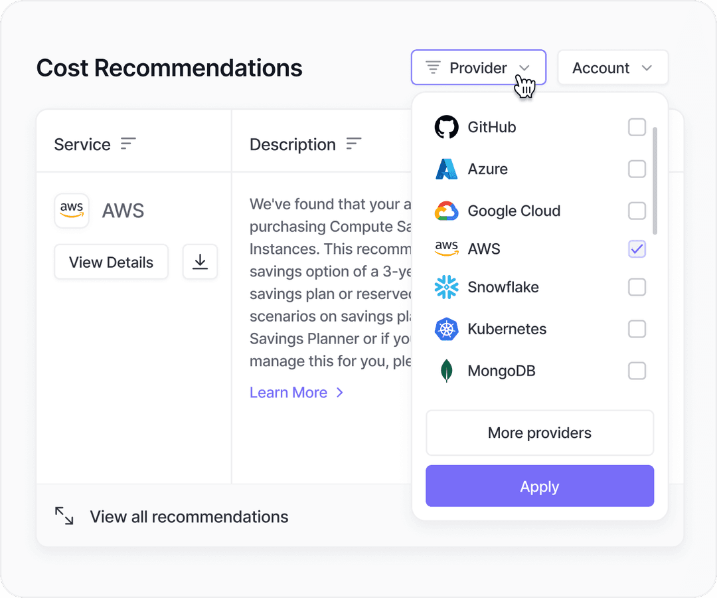Open the Account dropdown
Screen dimensions: 717x598
tap(612, 68)
